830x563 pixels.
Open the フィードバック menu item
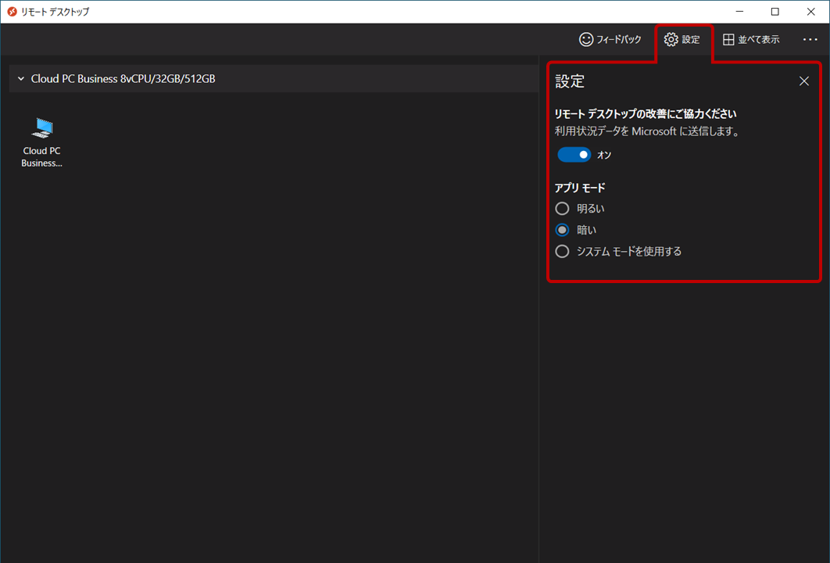point(612,39)
